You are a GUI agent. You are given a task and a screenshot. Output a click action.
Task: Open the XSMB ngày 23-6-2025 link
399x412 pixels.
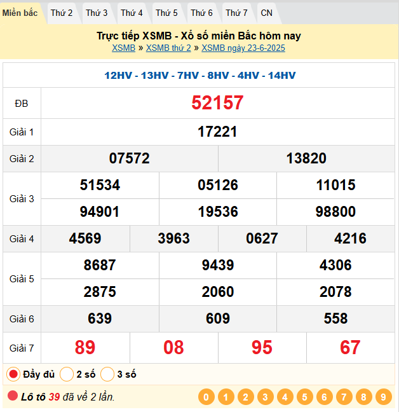(243, 48)
